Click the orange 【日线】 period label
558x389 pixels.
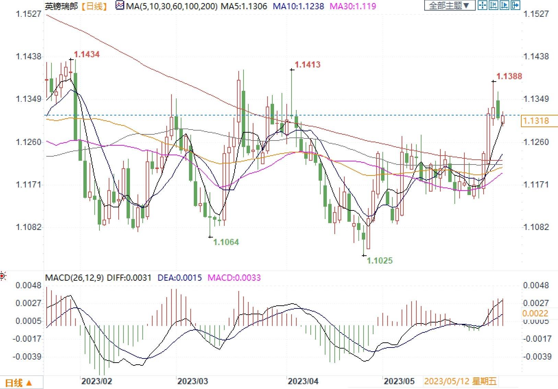pyautogui.click(x=95, y=6)
